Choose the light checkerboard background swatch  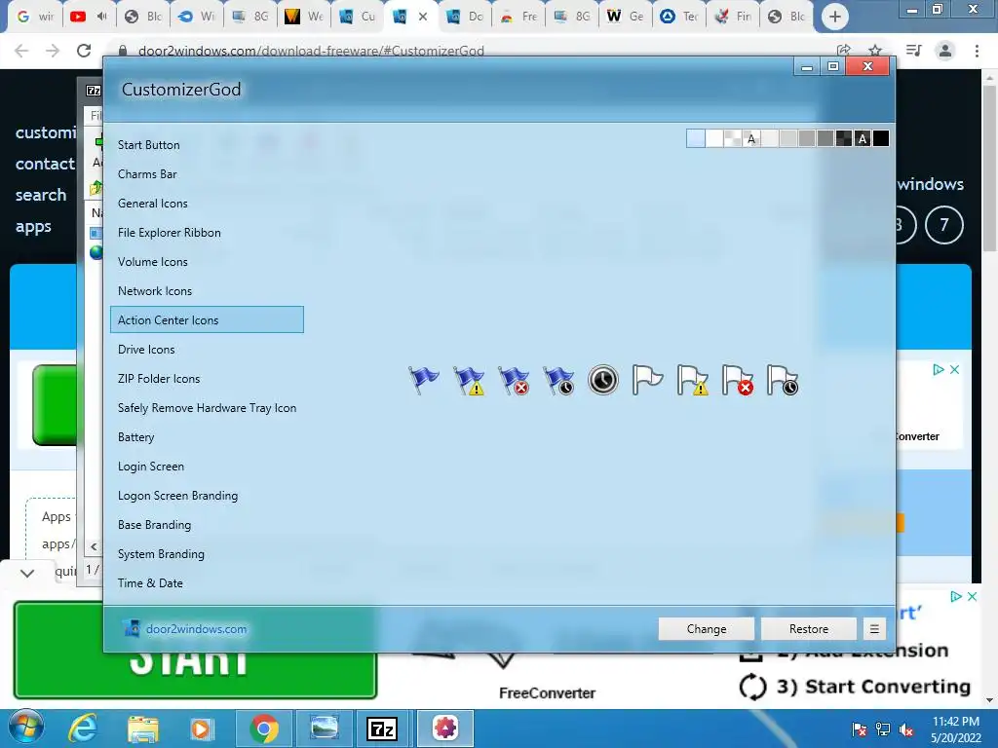(733, 138)
